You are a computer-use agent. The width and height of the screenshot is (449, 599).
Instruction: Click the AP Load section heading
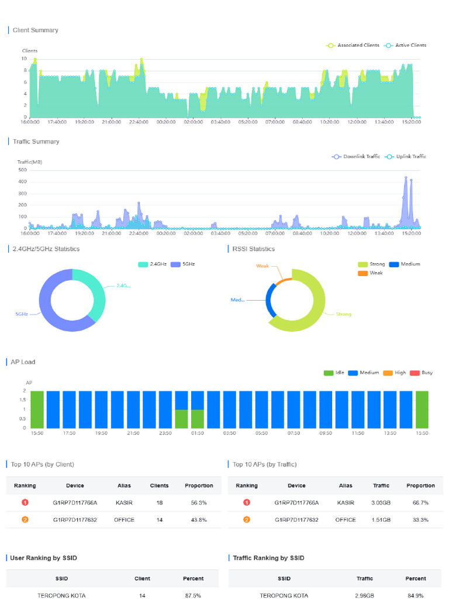23,362
